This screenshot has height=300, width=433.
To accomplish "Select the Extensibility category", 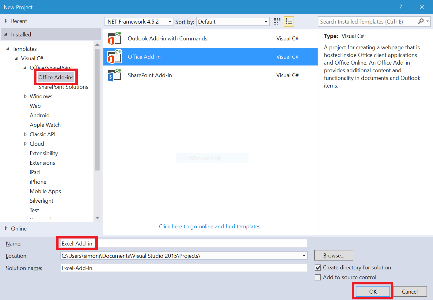I will [x=44, y=153].
